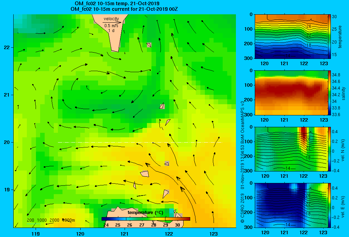Click latitude label '20' on the main map
The image size is (349, 237).
[x=7, y=142]
